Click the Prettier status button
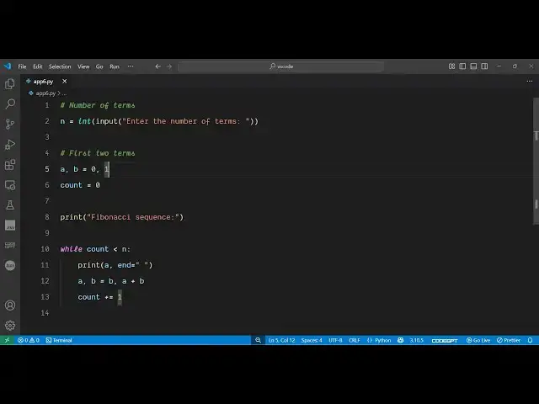 point(509,340)
